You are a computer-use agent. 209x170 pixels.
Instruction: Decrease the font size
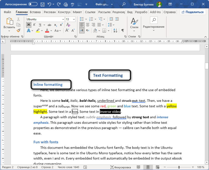click(73, 30)
